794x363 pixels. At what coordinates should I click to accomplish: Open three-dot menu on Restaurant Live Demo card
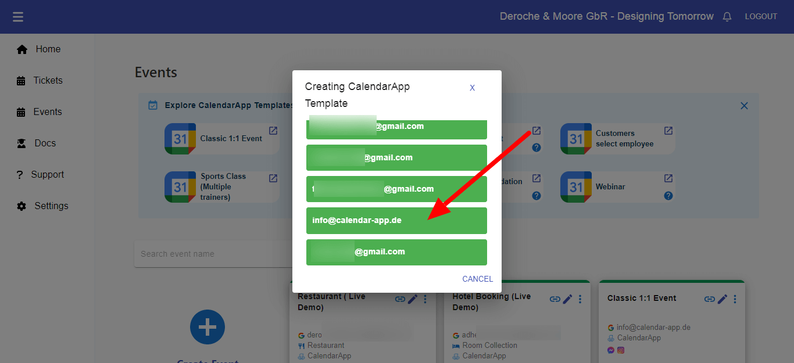tap(424, 299)
